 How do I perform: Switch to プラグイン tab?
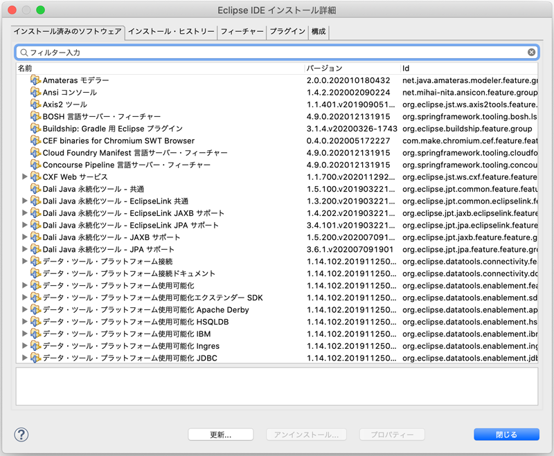point(287,31)
